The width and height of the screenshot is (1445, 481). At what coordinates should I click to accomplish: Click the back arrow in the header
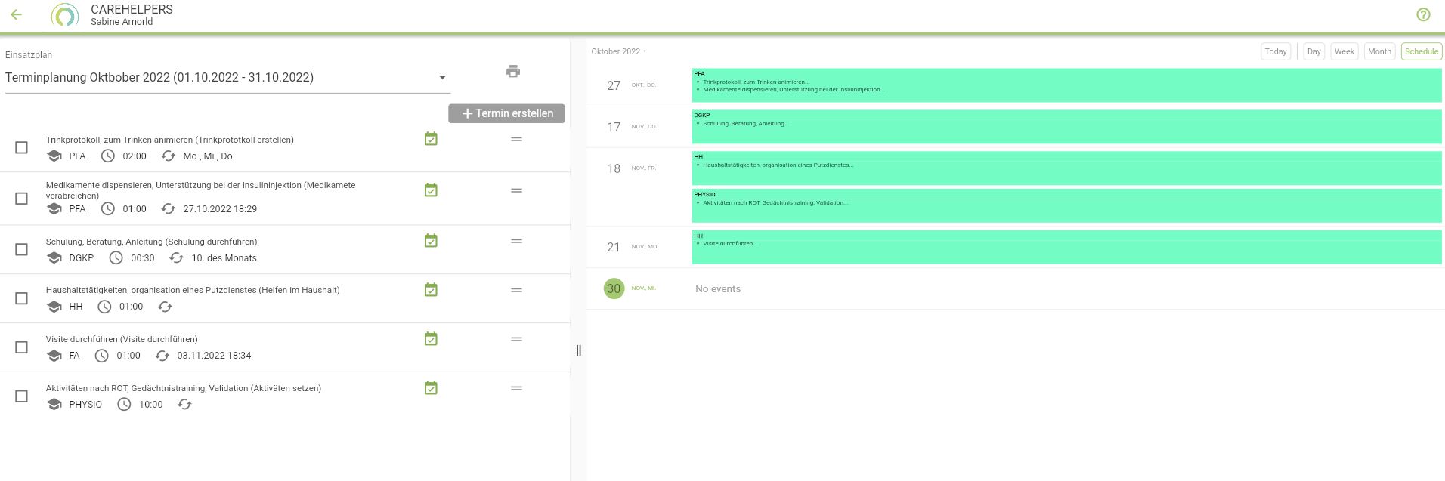point(17,14)
